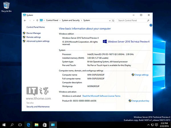Expand chevron after Control Panel breadcrumb

click(x=60, y=20)
